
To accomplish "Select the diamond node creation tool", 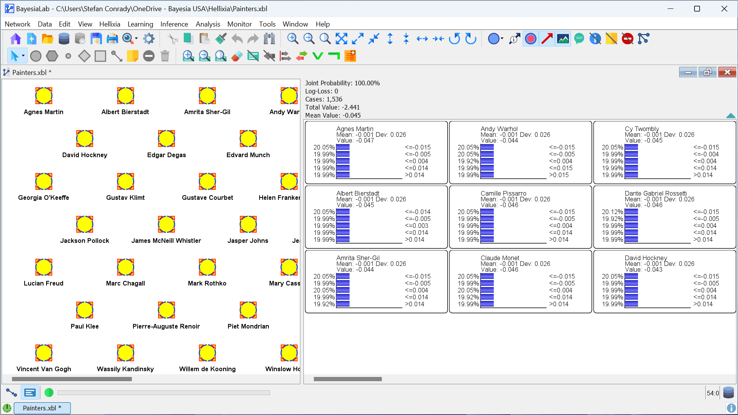I will (x=84, y=56).
